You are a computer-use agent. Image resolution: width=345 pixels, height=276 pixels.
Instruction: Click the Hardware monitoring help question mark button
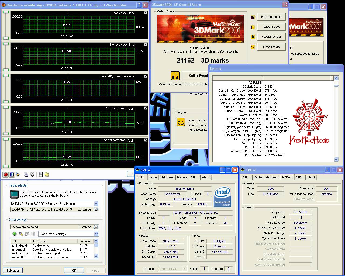click(139, 5)
